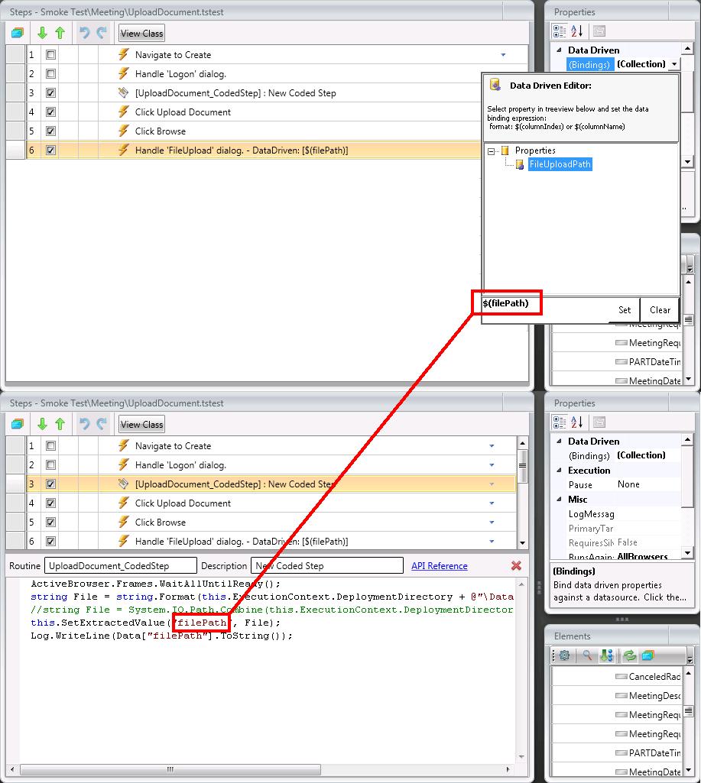This screenshot has height=783, width=701.
Task: Click Undo in upper Steps toolbar
Action: (x=84, y=34)
